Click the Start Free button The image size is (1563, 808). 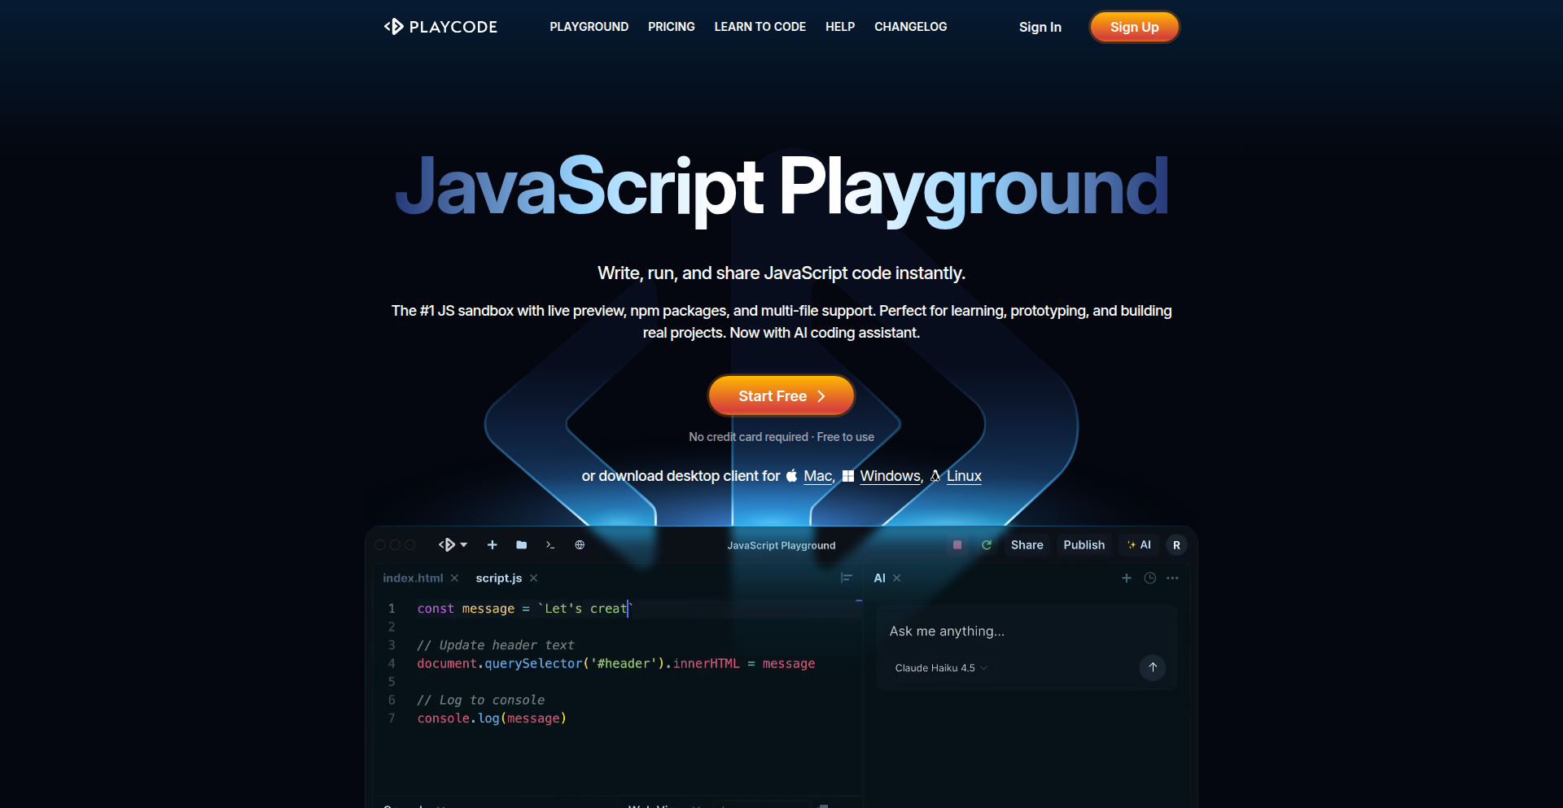pyautogui.click(x=780, y=395)
